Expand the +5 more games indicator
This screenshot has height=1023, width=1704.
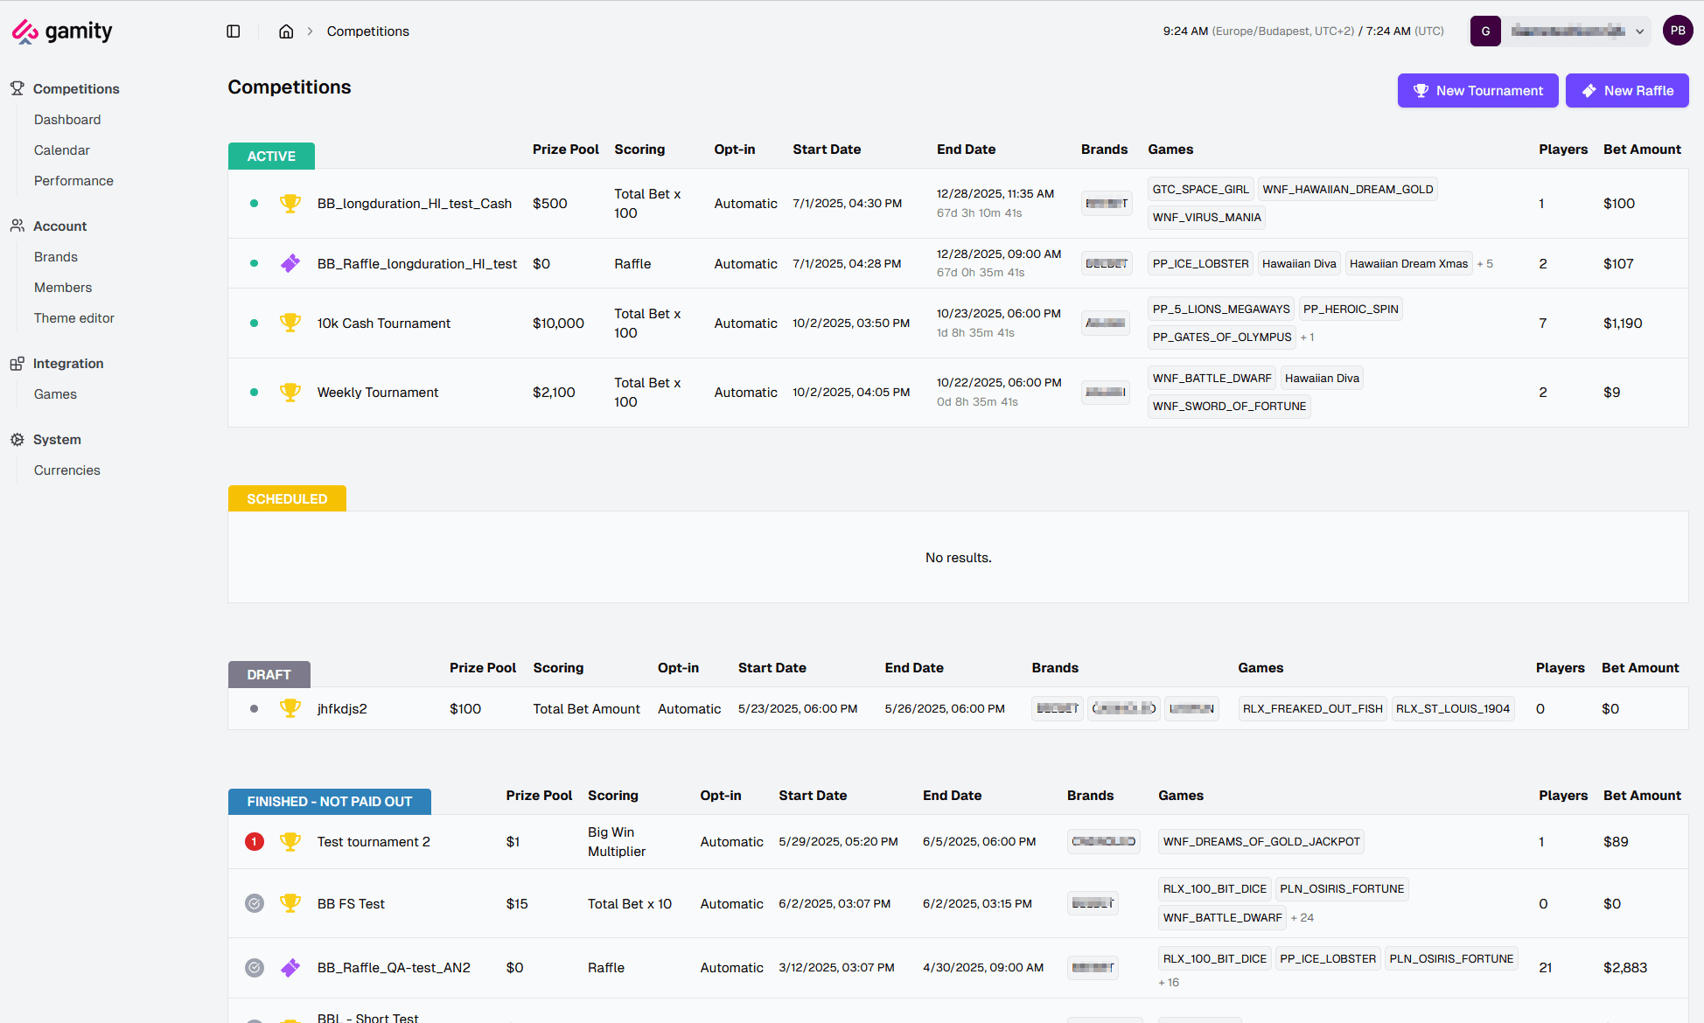click(1485, 264)
